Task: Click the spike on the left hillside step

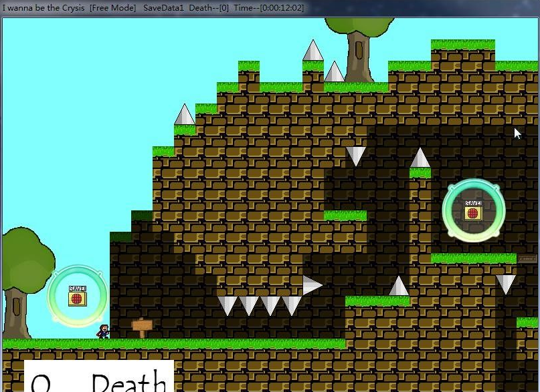Action: (x=185, y=114)
